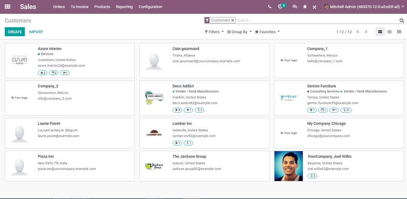Image resolution: width=407 pixels, height=199 pixels.
Task: Click the Gemini Furniture logo
Action: coord(289,98)
